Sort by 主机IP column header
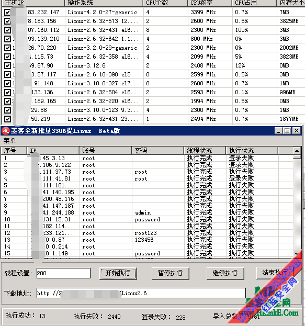The width and height of the screenshot is (305, 326). pos(33,3)
